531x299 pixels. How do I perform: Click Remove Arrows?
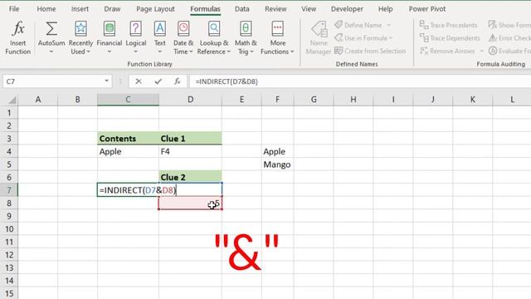point(447,51)
